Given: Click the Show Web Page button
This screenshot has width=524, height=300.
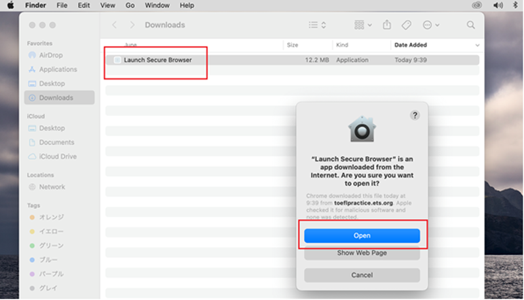Looking at the screenshot, I should 362,254.
